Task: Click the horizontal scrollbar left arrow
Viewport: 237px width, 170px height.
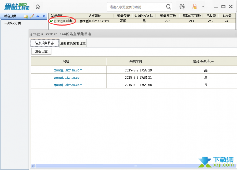Action: [33, 166]
